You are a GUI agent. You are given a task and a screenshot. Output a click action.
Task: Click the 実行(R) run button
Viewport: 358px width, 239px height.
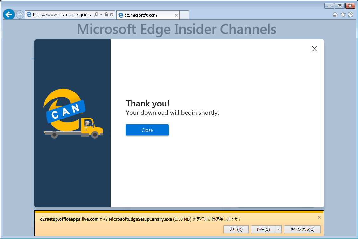[236, 229]
